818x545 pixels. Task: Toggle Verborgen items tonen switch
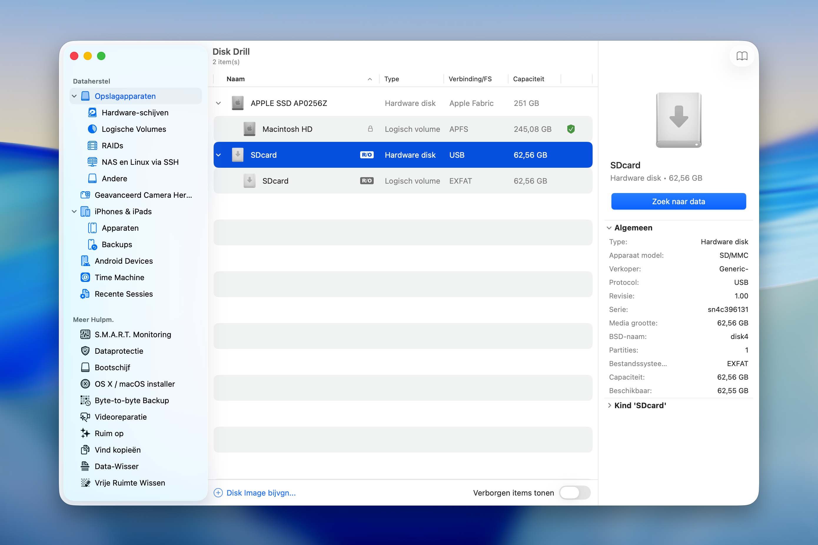575,493
